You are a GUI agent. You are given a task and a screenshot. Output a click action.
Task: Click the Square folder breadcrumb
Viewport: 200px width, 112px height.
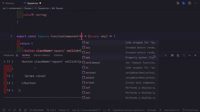tap(28, 8)
